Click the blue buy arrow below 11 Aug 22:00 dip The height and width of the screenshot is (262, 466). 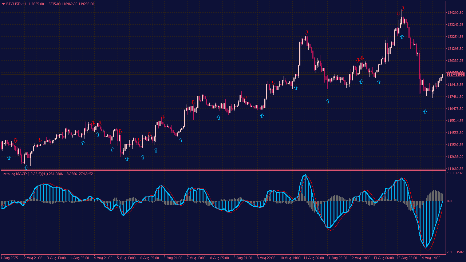point(328,101)
